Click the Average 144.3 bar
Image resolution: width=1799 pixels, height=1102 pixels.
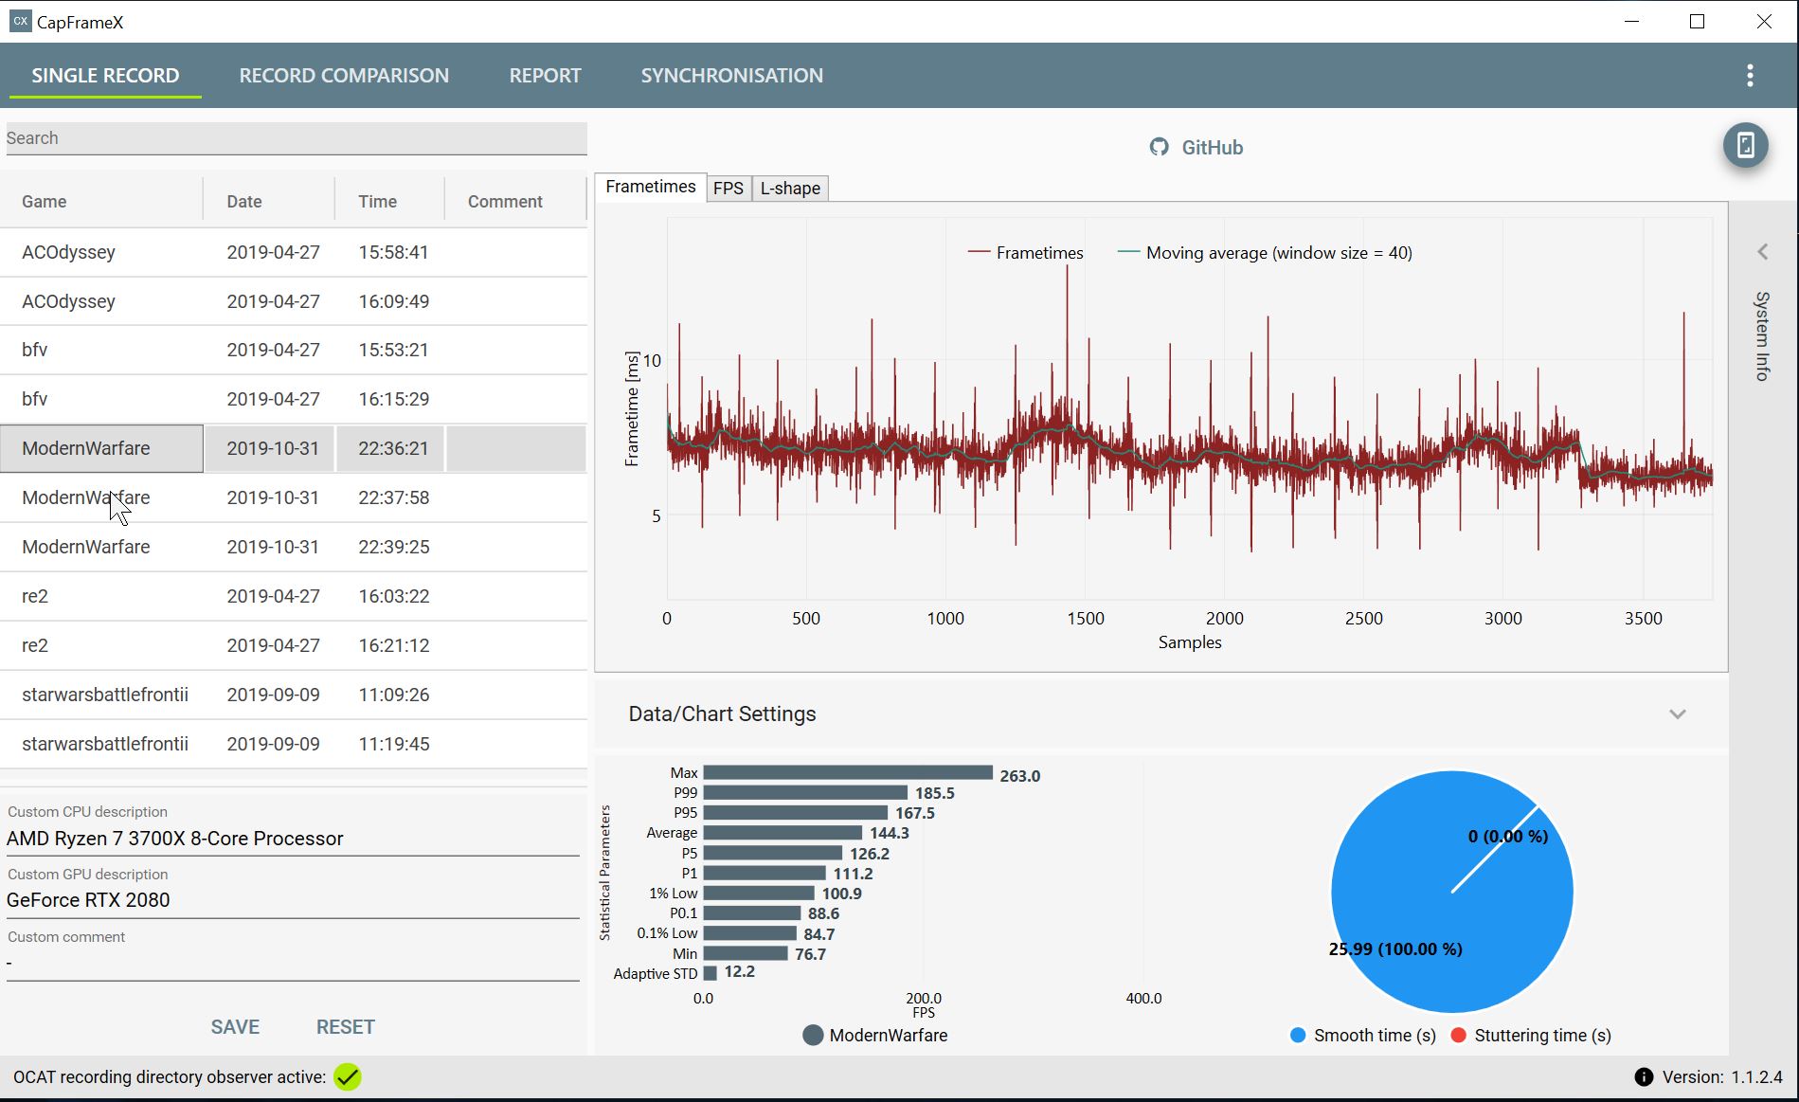[783, 833]
